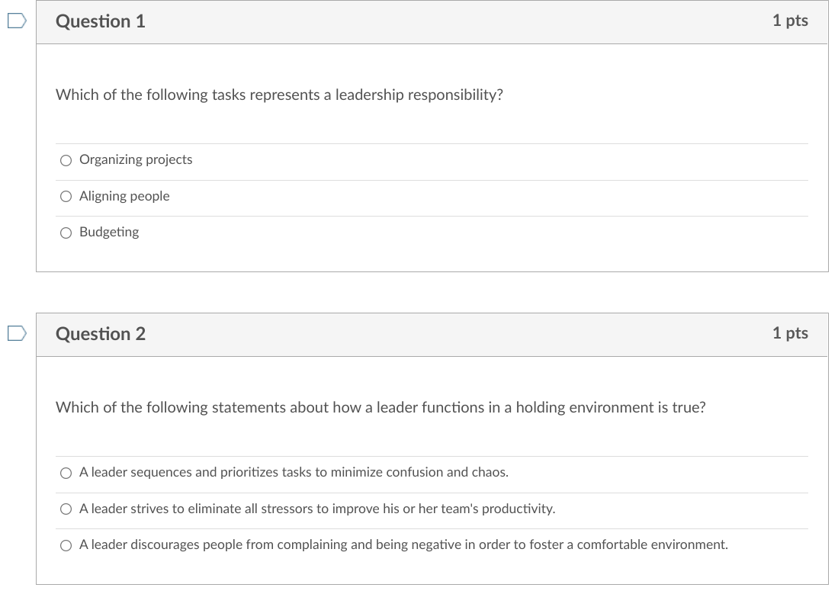Image resolution: width=838 pixels, height=594 pixels.
Task: Click the leadership responsibility question text
Action: 279,95
